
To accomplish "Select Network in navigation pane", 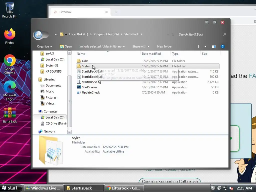I will 47,131.
